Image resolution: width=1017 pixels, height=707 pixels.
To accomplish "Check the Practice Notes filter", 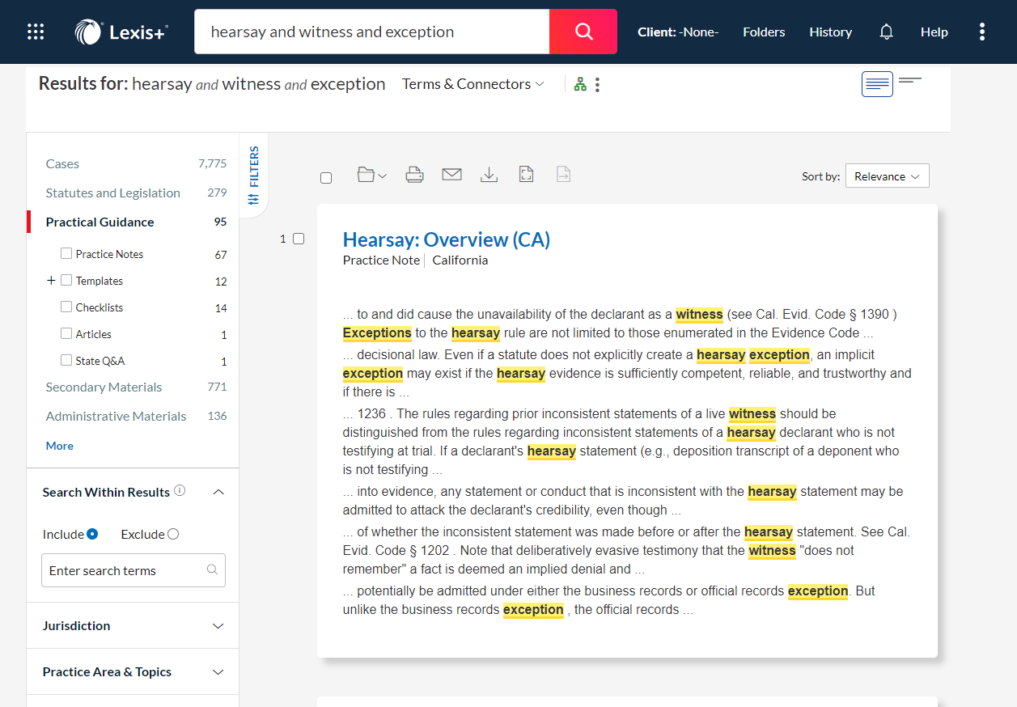I will [x=66, y=253].
